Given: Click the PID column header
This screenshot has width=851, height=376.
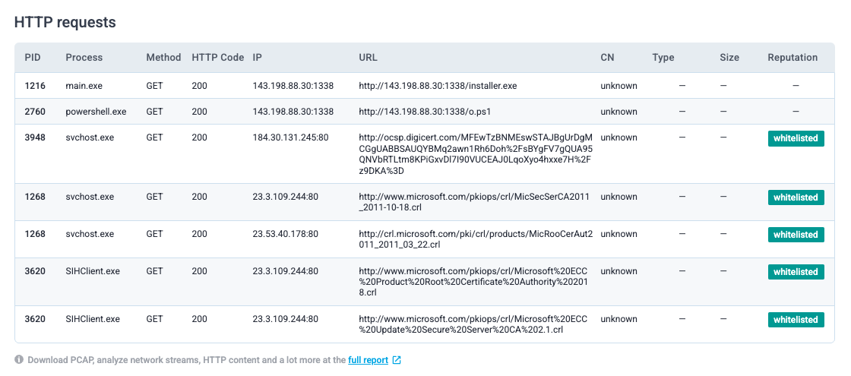Looking at the screenshot, I should 33,58.
